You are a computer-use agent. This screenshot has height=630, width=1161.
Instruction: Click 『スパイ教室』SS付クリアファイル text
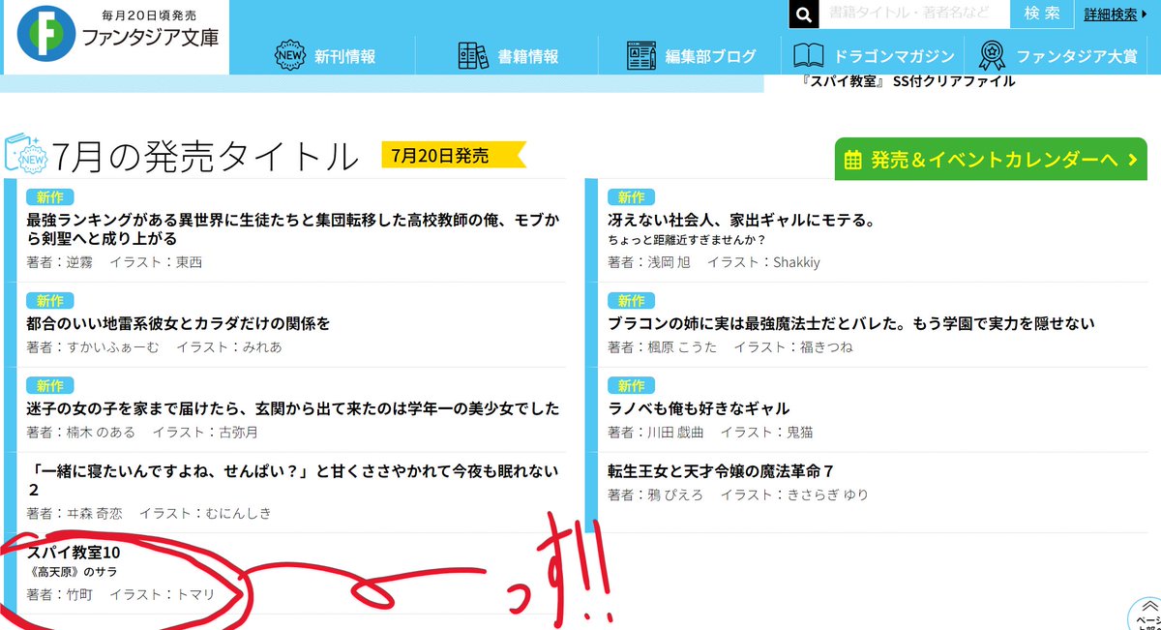[x=908, y=81]
